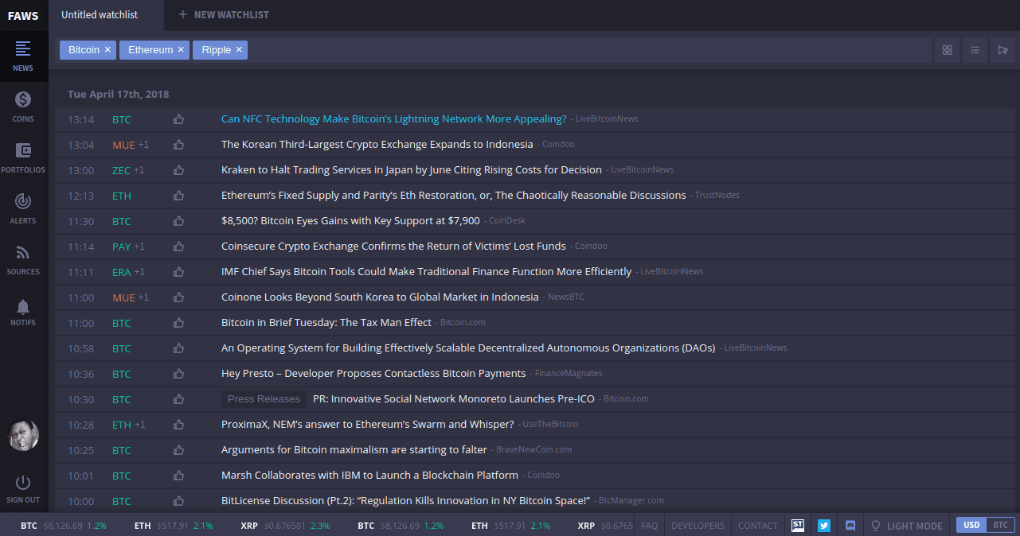Open the Kraken Japan trading halt article
Viewport: 1020px width, 536px height.
click(x=411, y=169)
